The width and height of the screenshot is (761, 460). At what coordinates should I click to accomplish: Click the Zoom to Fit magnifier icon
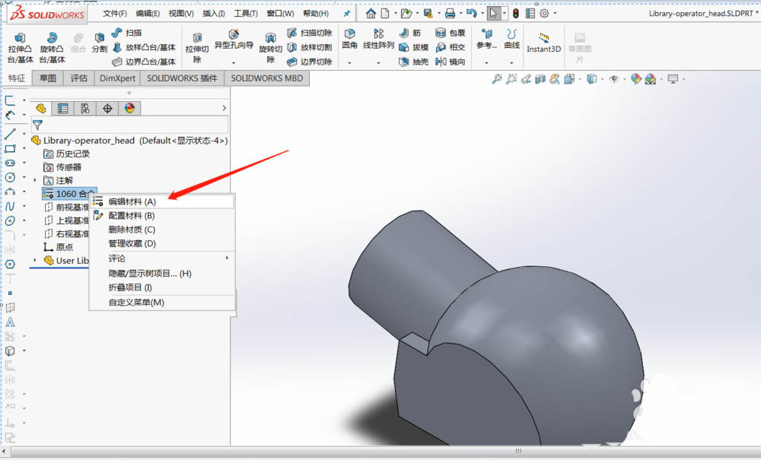(x=496, y=79)
